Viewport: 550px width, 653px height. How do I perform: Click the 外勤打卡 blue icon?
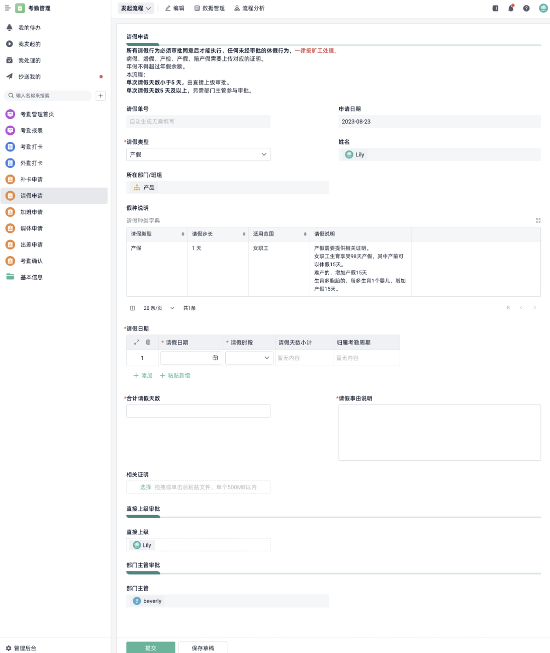10,163
